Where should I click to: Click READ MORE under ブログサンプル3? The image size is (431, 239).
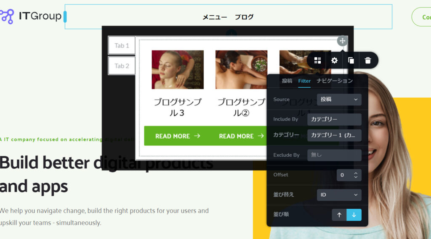click(178, 136)
